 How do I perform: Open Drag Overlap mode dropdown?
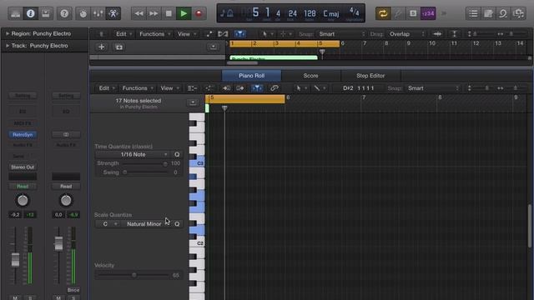click(406, 34)
